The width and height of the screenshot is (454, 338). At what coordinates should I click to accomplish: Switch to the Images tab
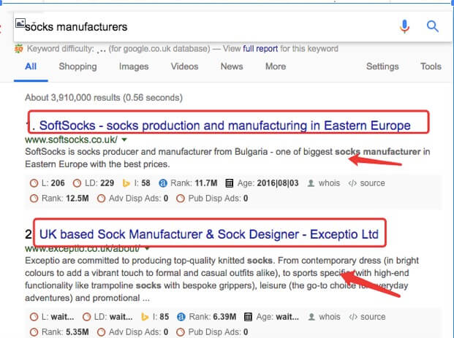tap(134, 66)
